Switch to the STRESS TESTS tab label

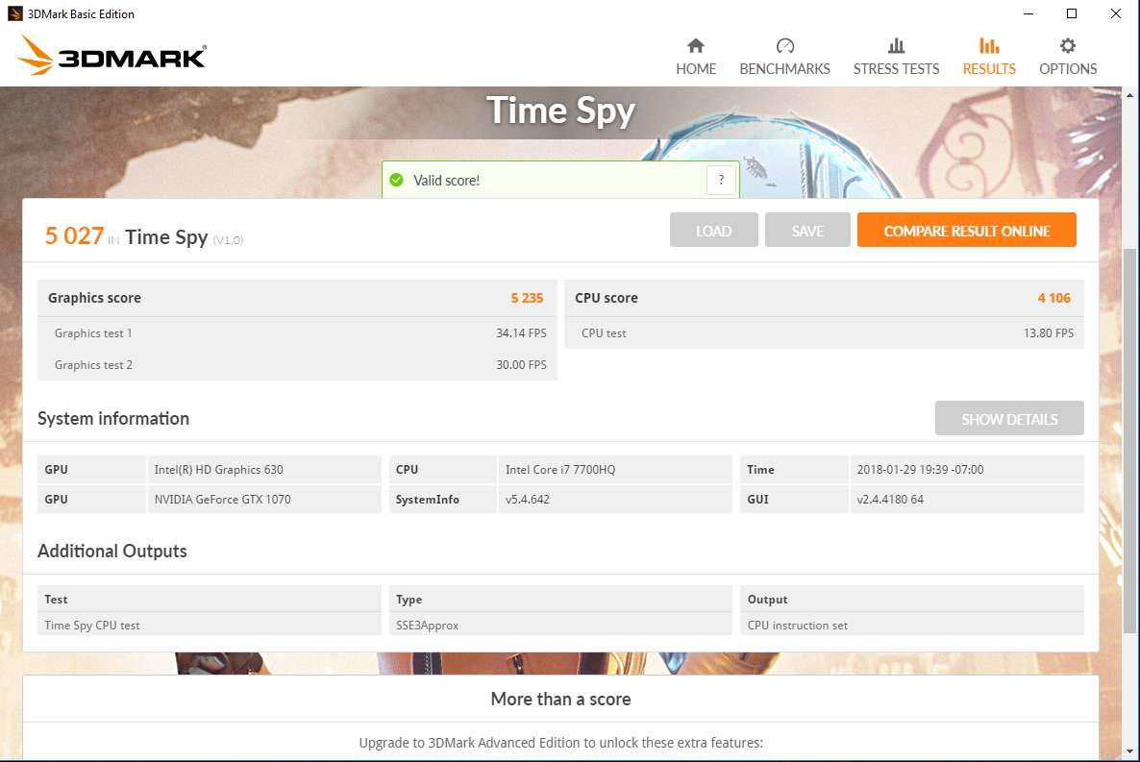896,69
